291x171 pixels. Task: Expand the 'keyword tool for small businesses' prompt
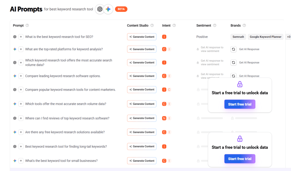[x=21, y=161]
